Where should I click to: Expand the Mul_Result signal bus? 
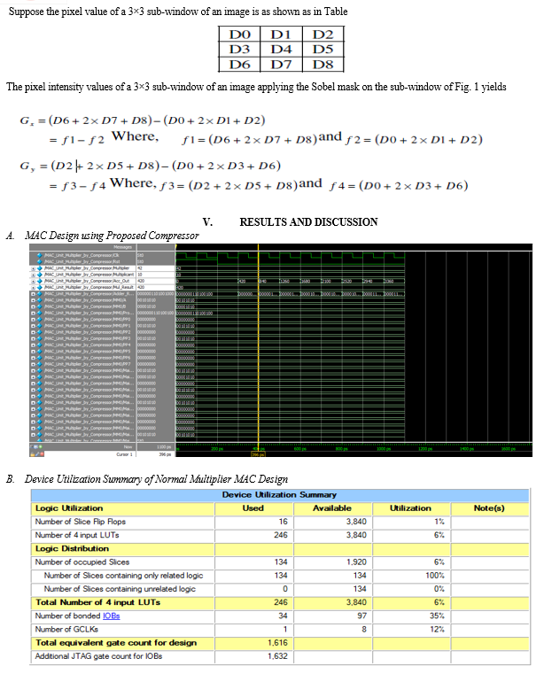[x=34, y=287]
